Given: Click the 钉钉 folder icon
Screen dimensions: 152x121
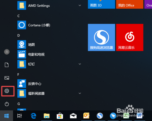Looking at the screenshot, I should point(22,64).
